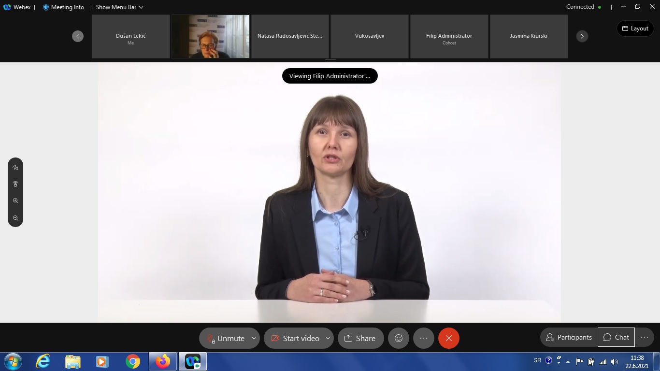The width and height of the screenshot is (660, 371).
Task: Open the emoji reactions button
Action: click(x=399, y=338)
